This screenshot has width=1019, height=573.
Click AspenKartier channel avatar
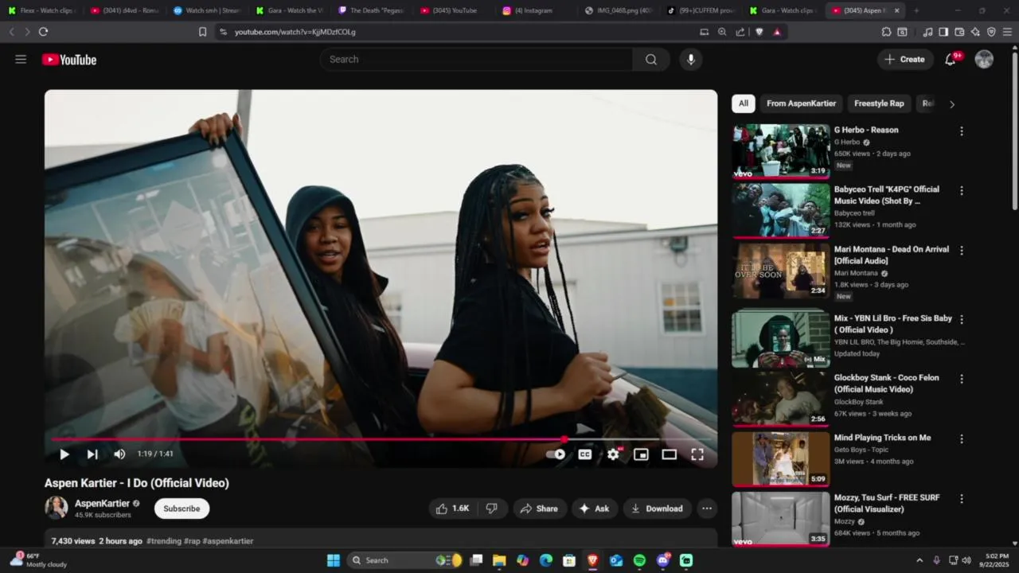(x=56, y=508)
